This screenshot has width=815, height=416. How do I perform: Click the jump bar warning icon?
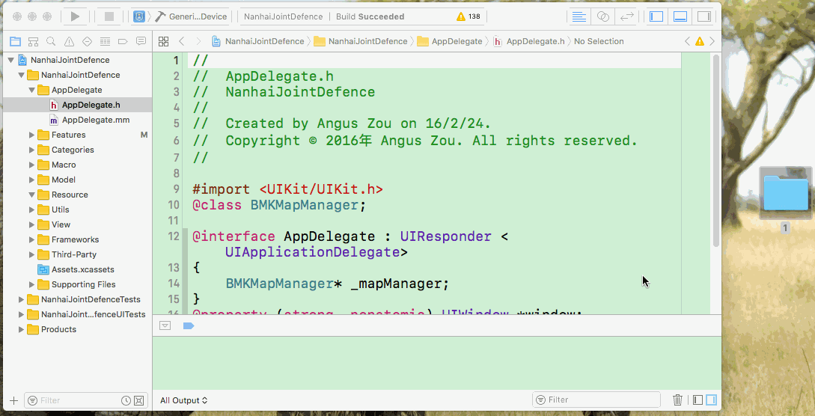[x=700, y=41]
